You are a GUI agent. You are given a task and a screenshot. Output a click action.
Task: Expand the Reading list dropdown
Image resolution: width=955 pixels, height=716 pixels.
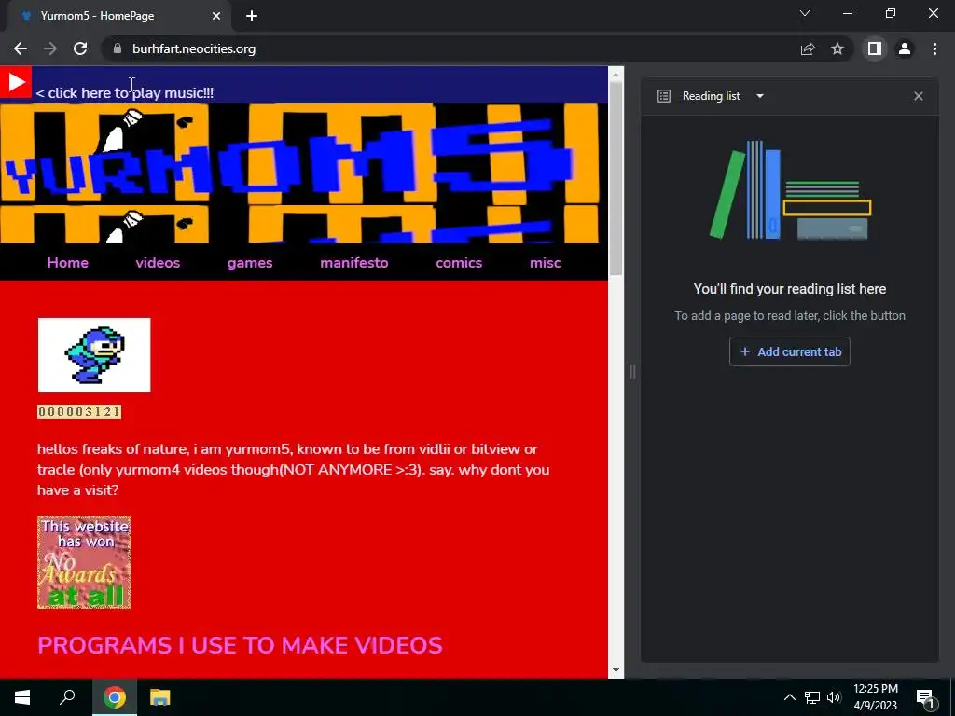pyautogui.click(x=760, y=96)
